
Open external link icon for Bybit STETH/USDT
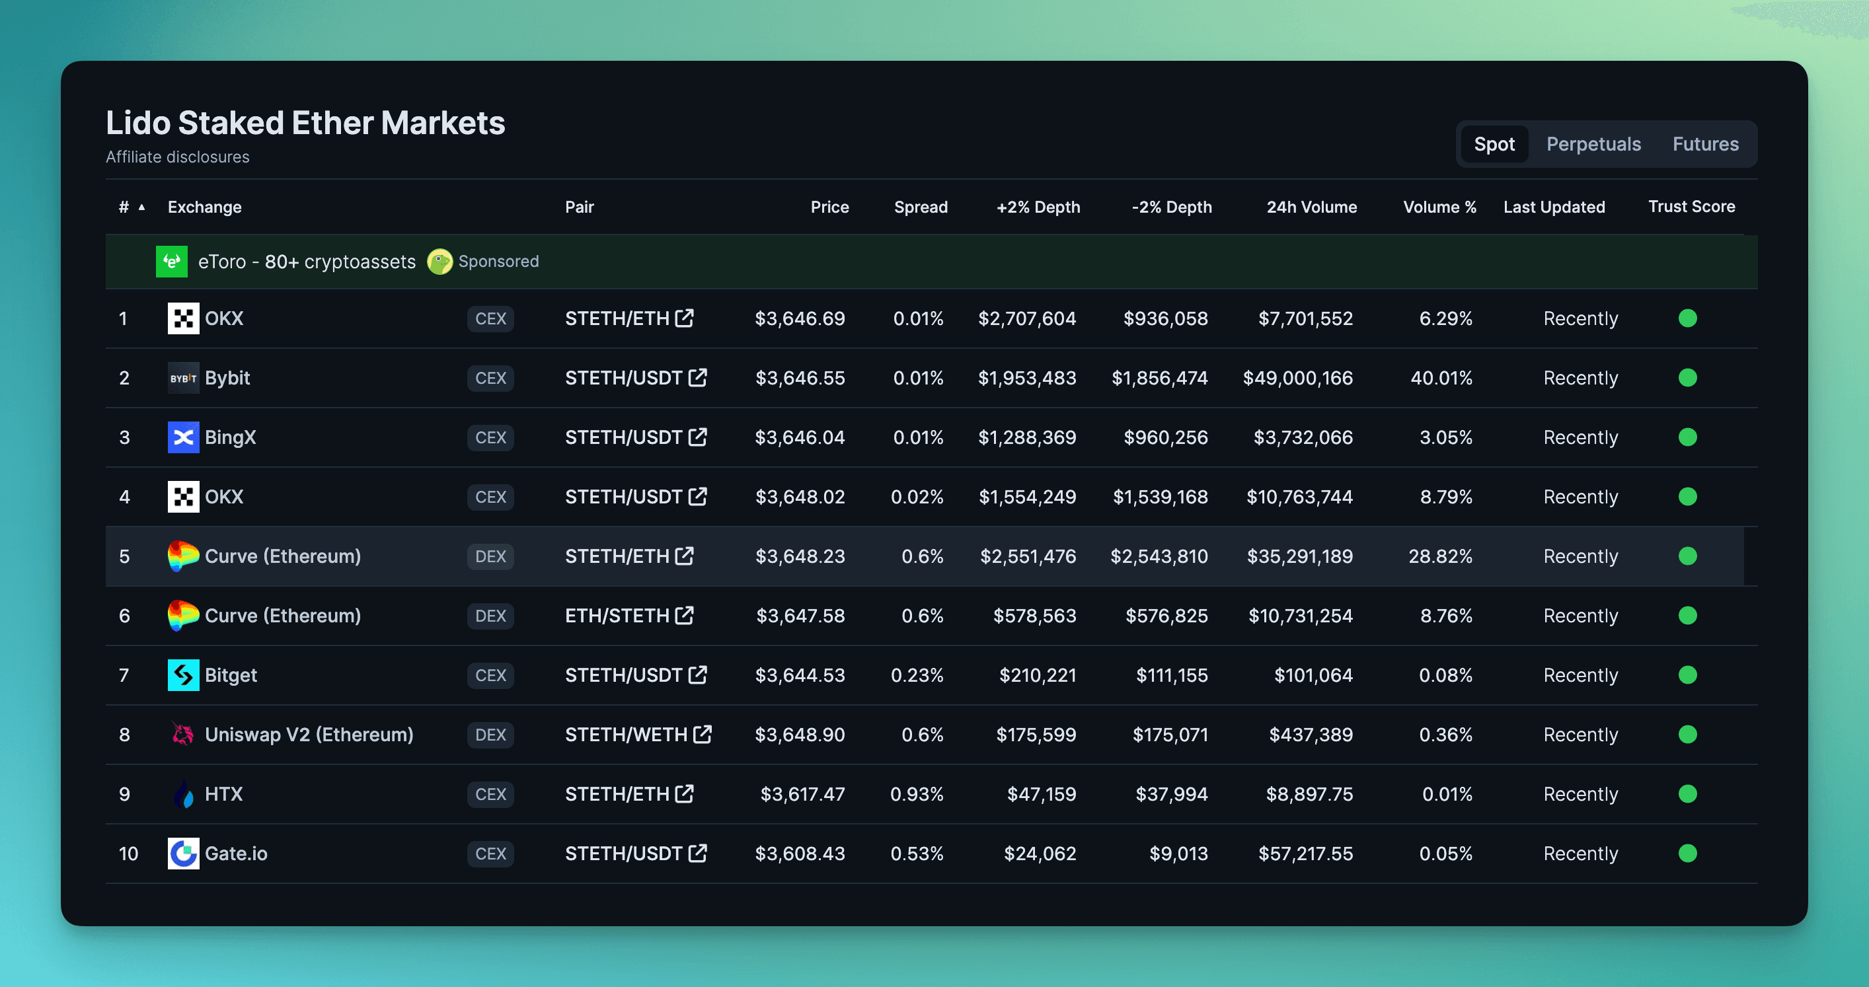(697, 377)
